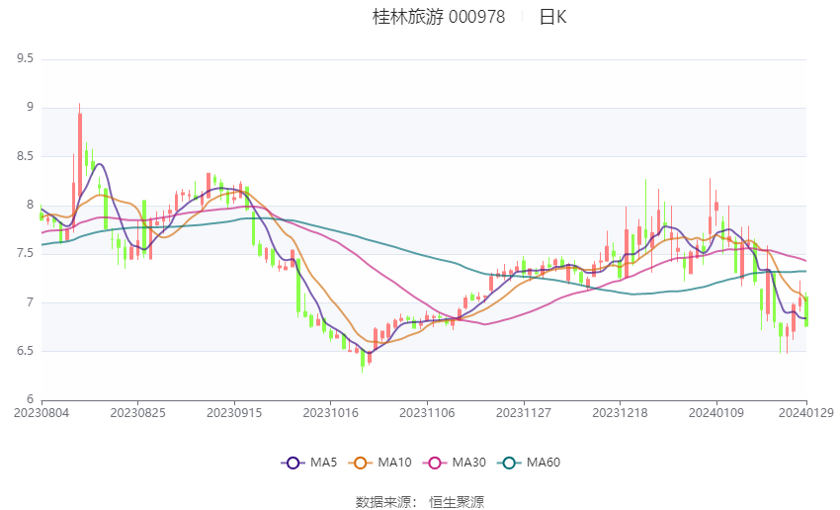Click the last green candlestick at 20240129
Screen dimensions: 840x510
(806, 311)
